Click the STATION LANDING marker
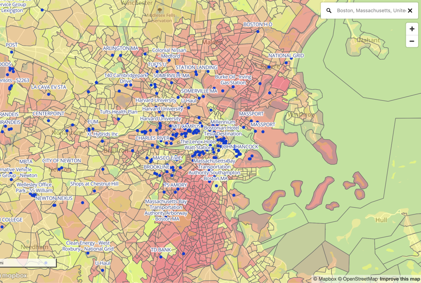Image resolution: width=421 pixels, height=283 pixels. click(196, 72)
